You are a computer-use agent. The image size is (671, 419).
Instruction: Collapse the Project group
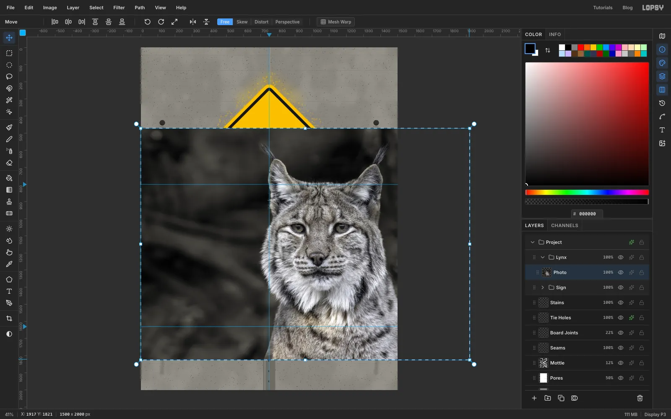(x=533, y=242)
